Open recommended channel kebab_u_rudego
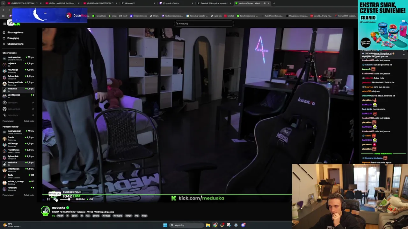The image size is (408, 229). 18,182
